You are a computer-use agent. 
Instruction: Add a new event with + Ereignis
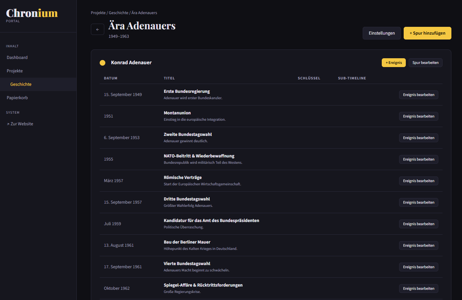pyautogui.click(x=393, y=63)
